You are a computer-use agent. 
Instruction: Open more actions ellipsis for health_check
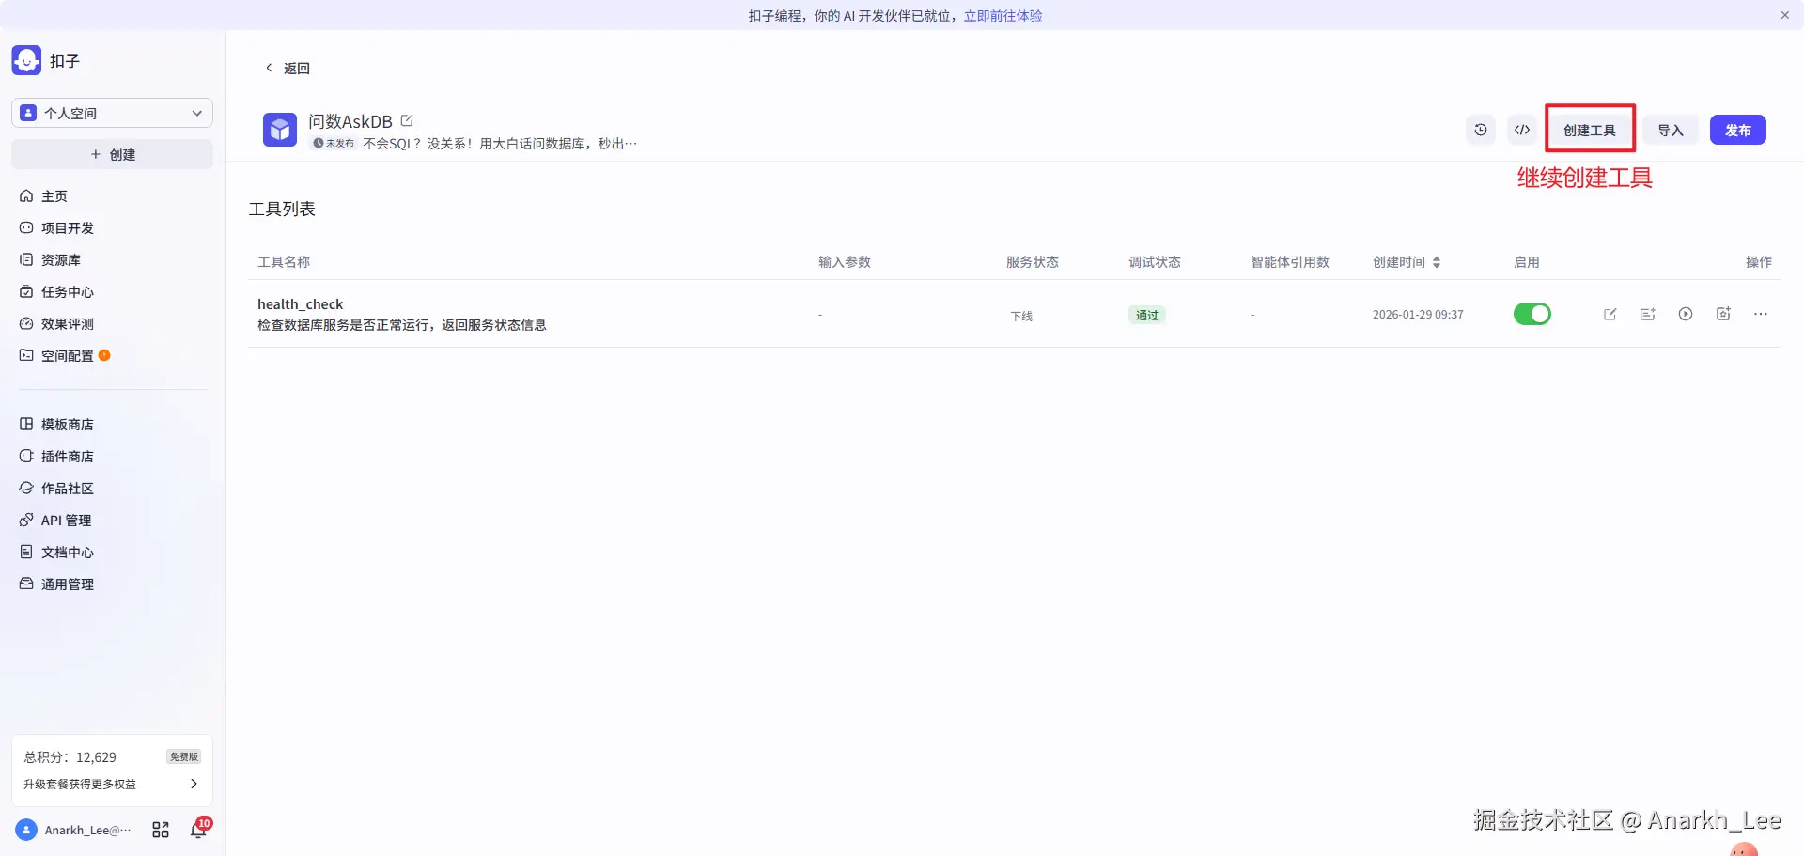click(1761, 314)
